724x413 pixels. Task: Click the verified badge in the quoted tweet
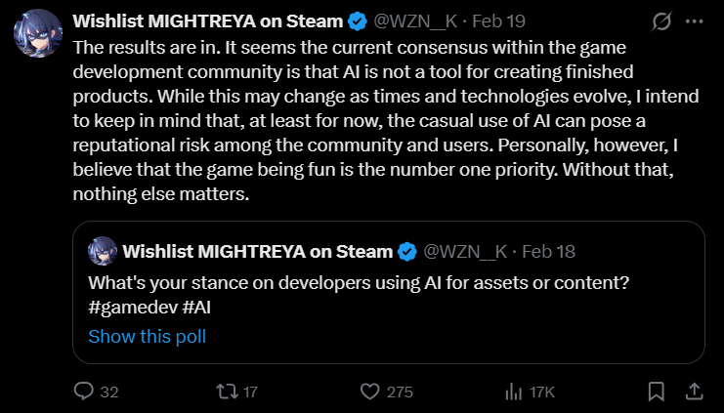[x=406, y=251]
